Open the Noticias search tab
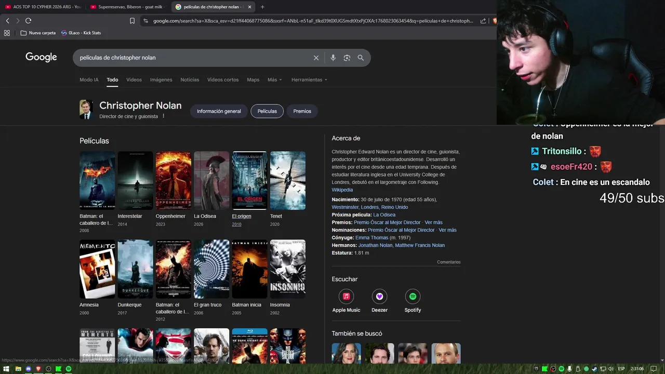Image resolution: width=665 pixels, height=374 pixels. [x=190, y=79]
